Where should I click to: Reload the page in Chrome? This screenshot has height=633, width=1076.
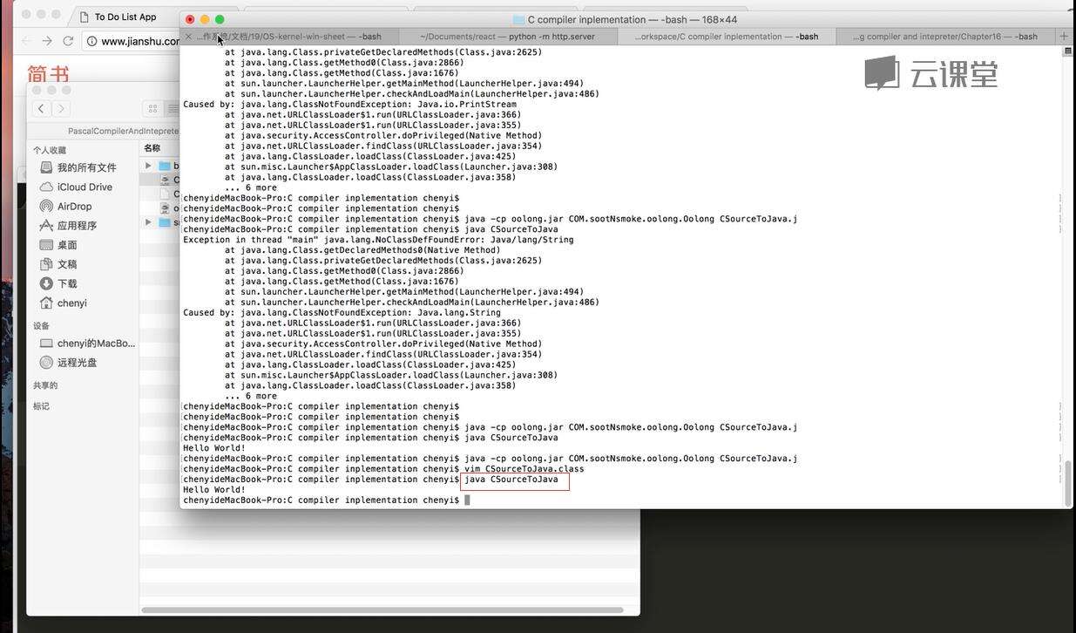click(68, 41)
